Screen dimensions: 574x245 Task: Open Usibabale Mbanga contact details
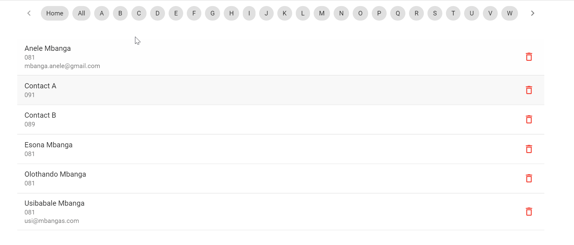54,204
